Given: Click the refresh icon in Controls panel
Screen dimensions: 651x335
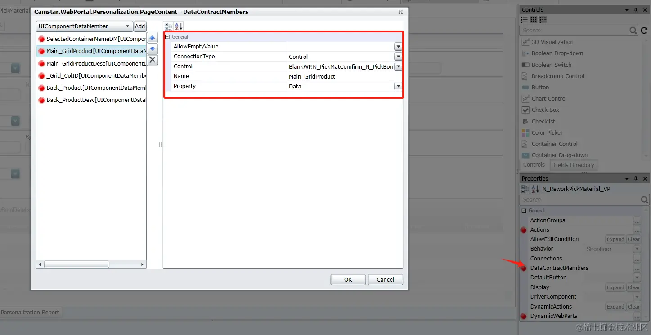Looking at the screenshot, I should (644, 31).
